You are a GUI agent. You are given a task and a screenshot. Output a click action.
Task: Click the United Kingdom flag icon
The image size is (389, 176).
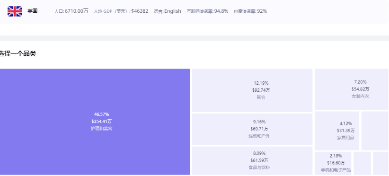tap(15, 11)
